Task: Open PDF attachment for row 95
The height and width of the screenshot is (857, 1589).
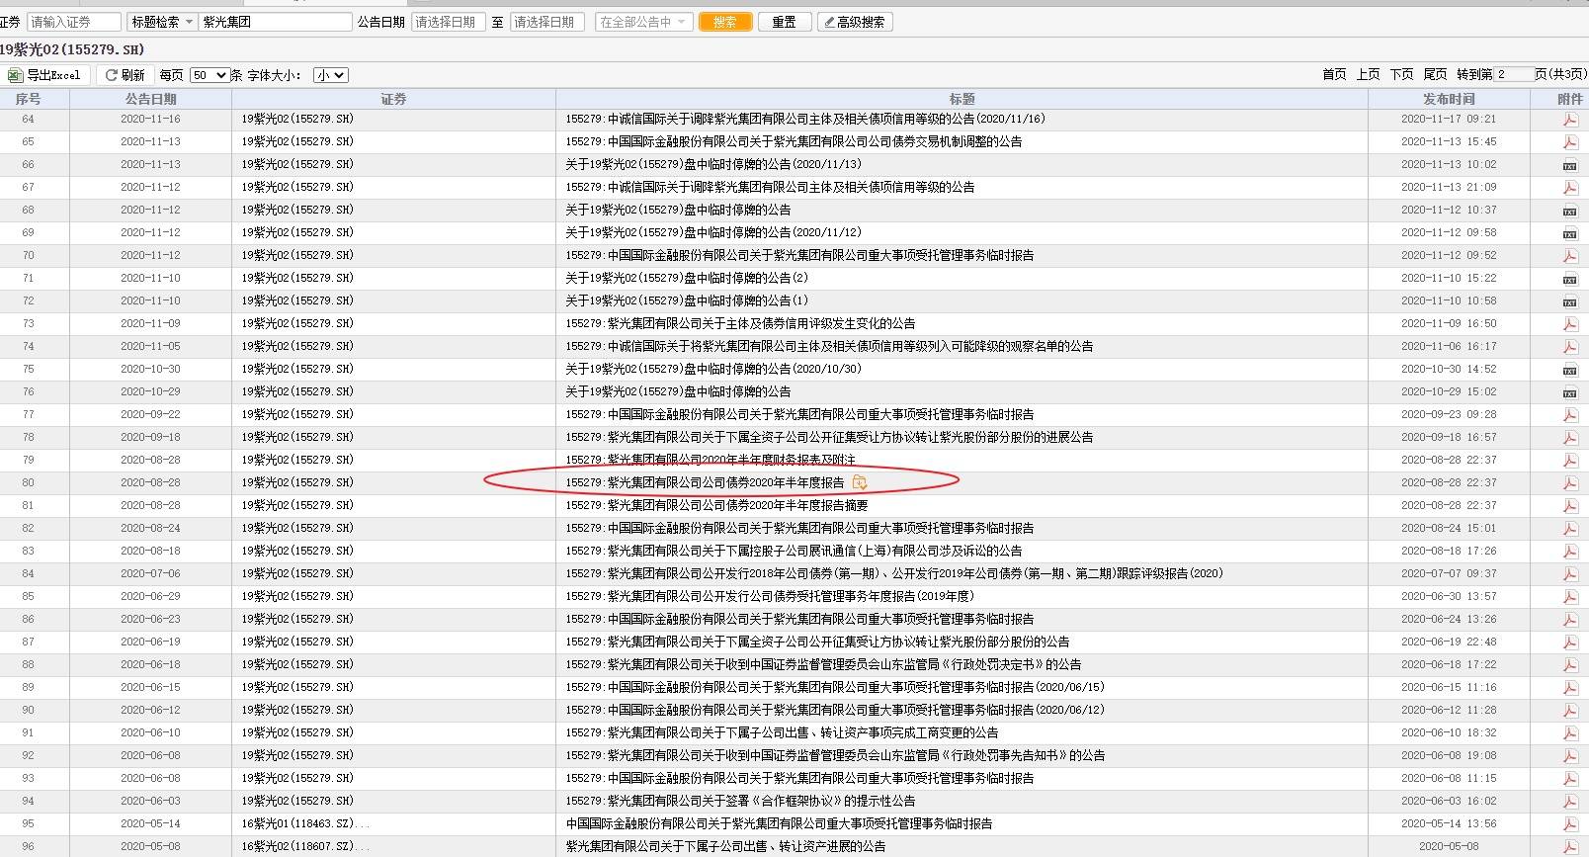Action: coord(1569,824)
